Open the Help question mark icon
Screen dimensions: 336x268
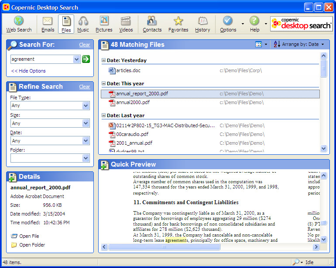coord(254,21)
